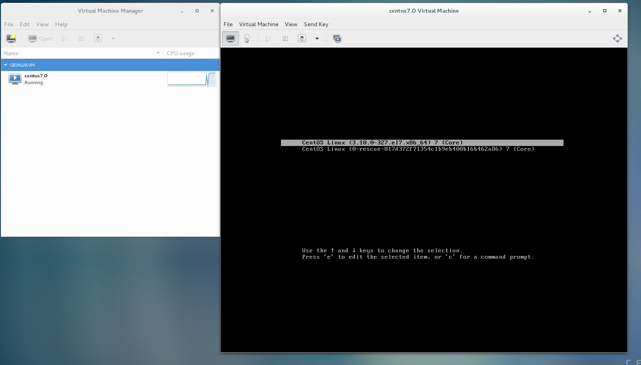Open the selected VM in Manager toolbar
Image resolution: width=641 pixels, height=365 pixels.
coord(41,38)
